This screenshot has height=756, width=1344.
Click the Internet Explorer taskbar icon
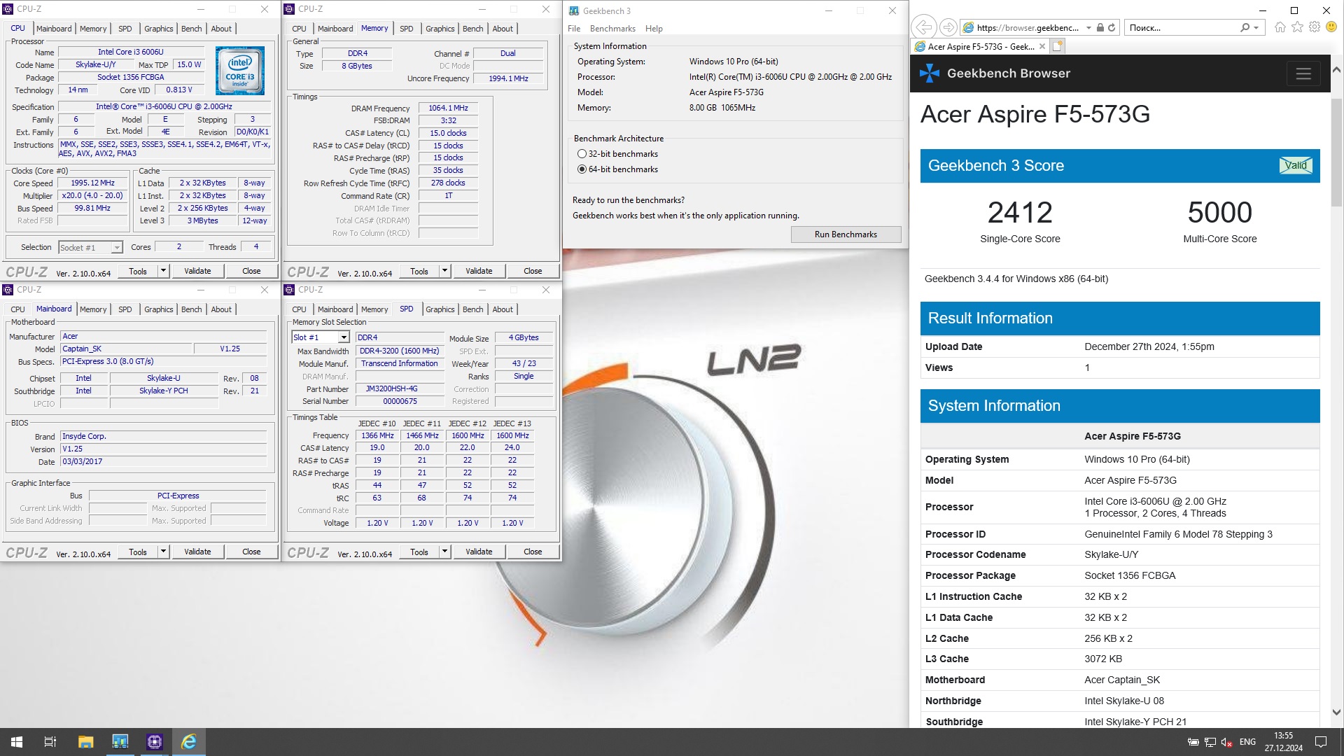click(189, 742)
